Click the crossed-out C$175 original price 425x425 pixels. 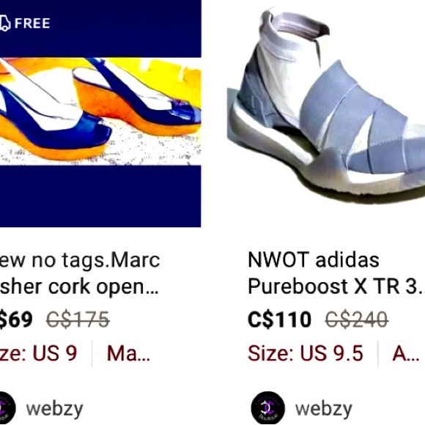(78, 319)
